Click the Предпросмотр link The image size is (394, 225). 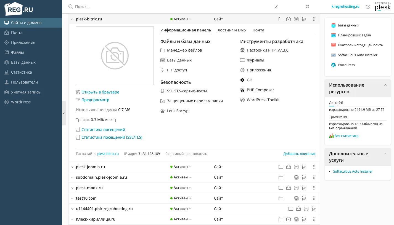point(95,100)
